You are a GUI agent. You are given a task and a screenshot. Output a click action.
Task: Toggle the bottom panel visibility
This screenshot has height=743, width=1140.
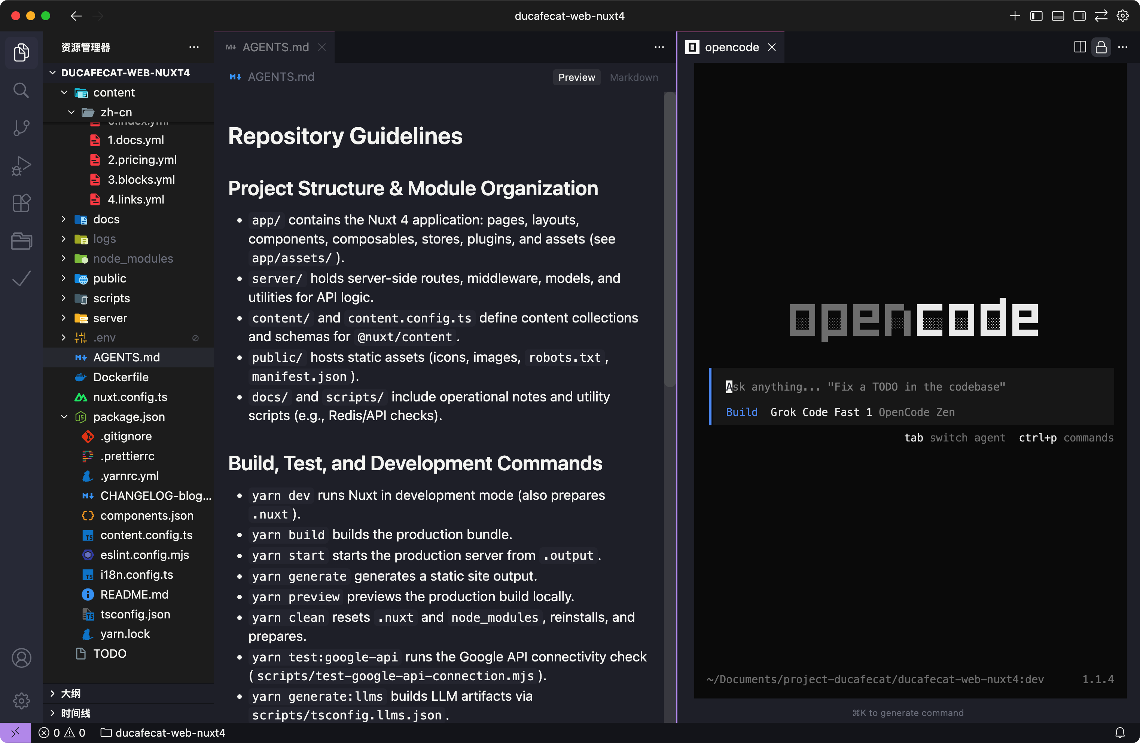point(1058,16)
